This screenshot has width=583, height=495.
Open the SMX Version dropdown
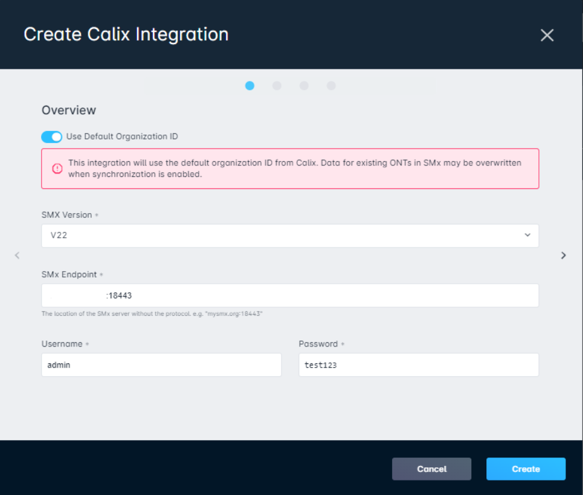[290, 235]
